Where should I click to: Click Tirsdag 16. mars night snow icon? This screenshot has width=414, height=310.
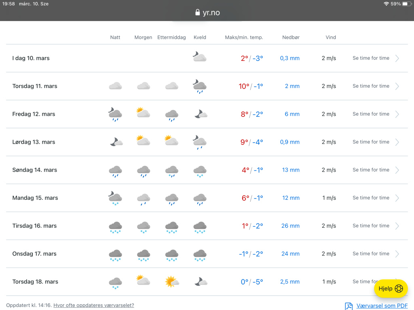[115, 227]
